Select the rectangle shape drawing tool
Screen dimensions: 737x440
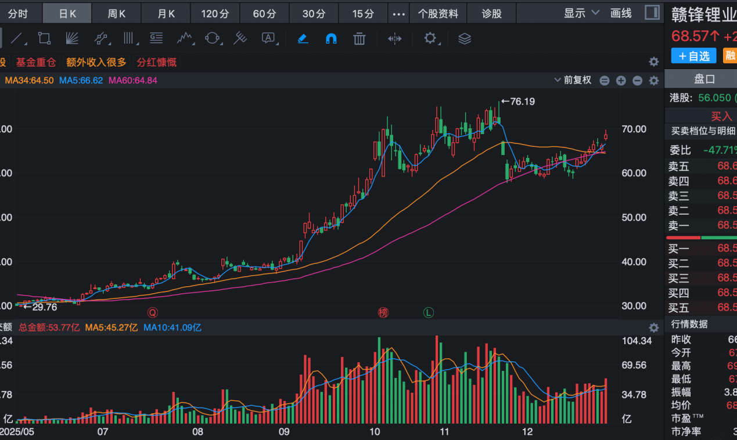pyautogui.click(x=44, y=39)
